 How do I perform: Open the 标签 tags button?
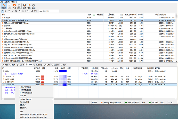point(34,11)
